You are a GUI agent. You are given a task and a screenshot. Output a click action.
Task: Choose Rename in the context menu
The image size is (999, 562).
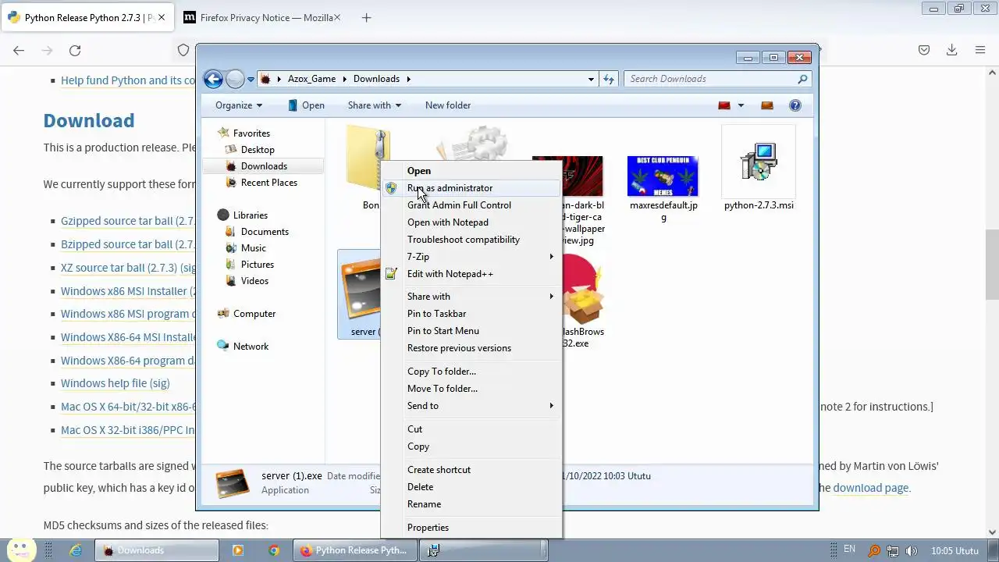(x=471, y=504)
